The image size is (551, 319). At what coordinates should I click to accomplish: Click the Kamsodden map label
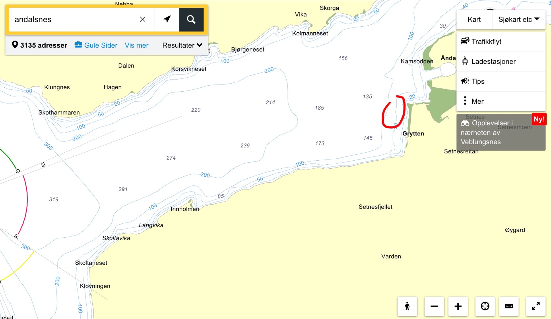417,61
